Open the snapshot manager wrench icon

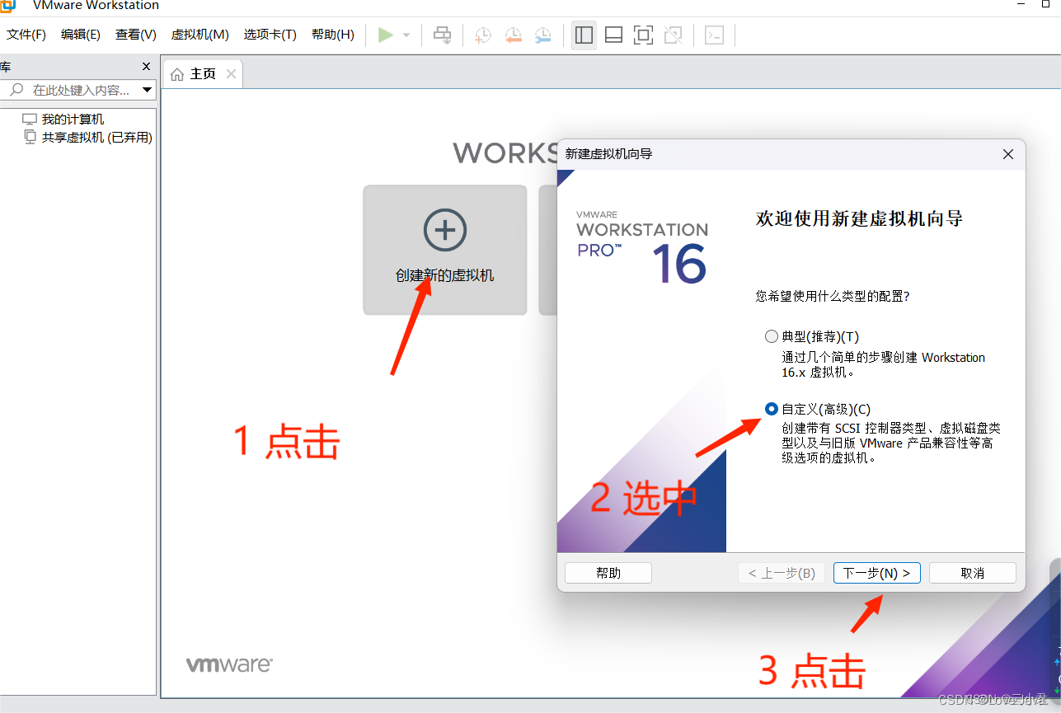pyautogui.click(x=542, y=35)
